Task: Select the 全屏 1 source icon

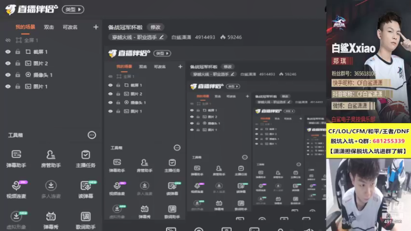Action: tap(18, 40)
